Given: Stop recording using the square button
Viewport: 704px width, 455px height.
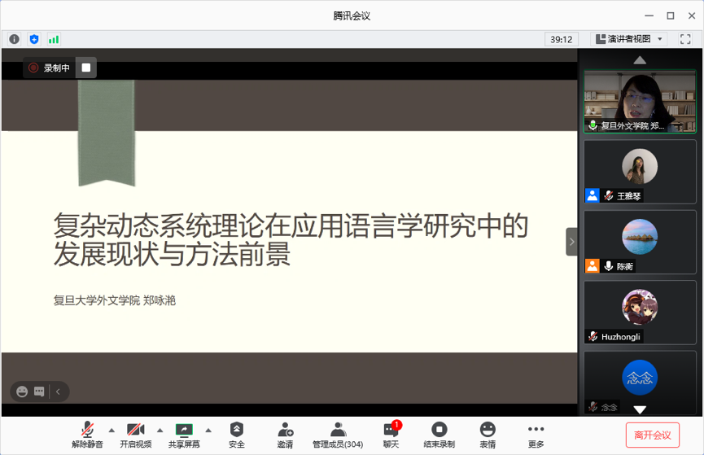Looking at the screenshot, I should click(86, 68).
